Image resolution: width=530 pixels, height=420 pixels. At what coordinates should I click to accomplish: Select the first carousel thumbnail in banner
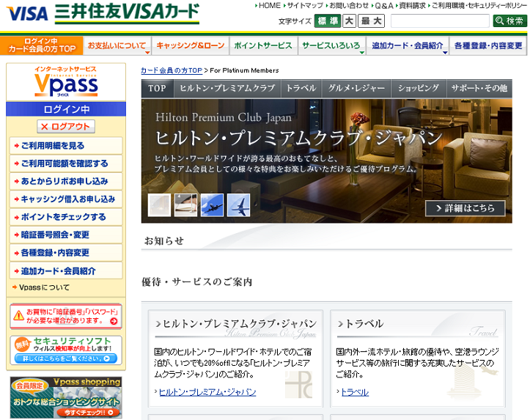[x=159, y=205]
